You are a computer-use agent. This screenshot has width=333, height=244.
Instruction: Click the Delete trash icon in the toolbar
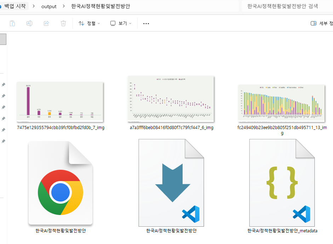(x=63, y=23)
